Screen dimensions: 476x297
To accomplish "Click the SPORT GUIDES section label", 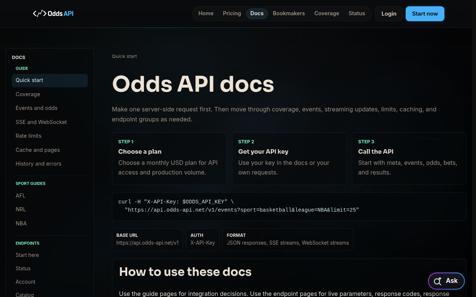I will (30, 183).
